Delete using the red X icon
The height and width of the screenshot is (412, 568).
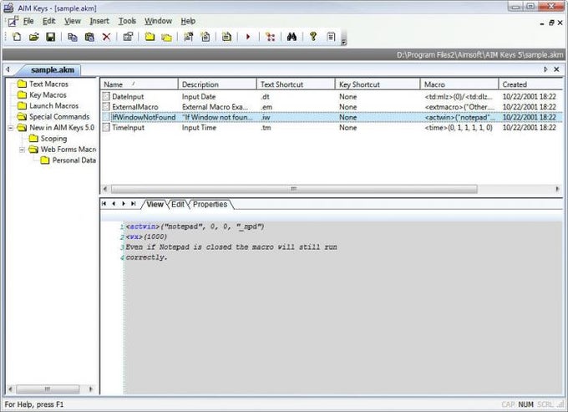[106, 37]
